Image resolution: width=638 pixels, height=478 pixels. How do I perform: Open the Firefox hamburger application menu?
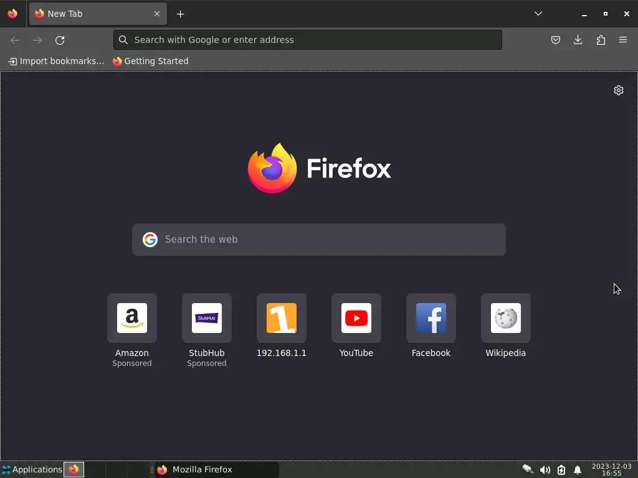623,40
